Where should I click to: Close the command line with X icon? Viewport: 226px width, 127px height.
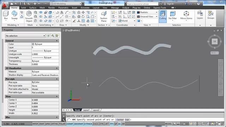click(x=64, y=116)
